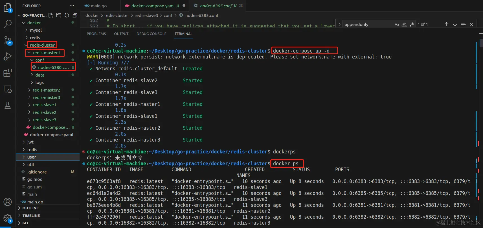Refresh the Explorer file tree
The image size is (483, 228).
coord(67,15)
